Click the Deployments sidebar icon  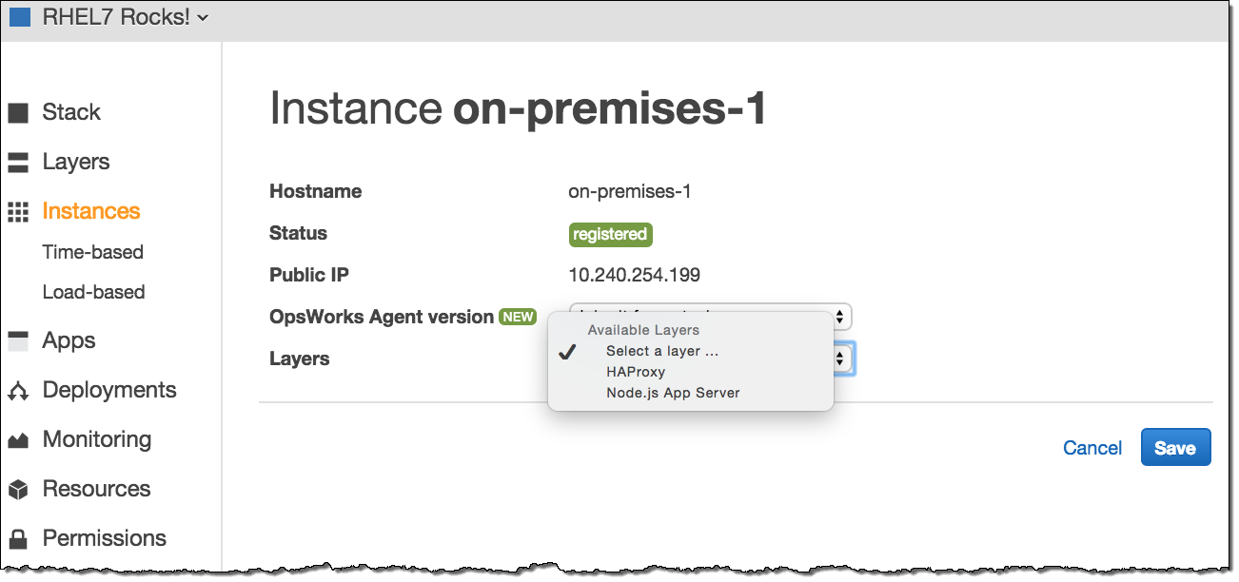pyautogui.click(x=18, y=391)
